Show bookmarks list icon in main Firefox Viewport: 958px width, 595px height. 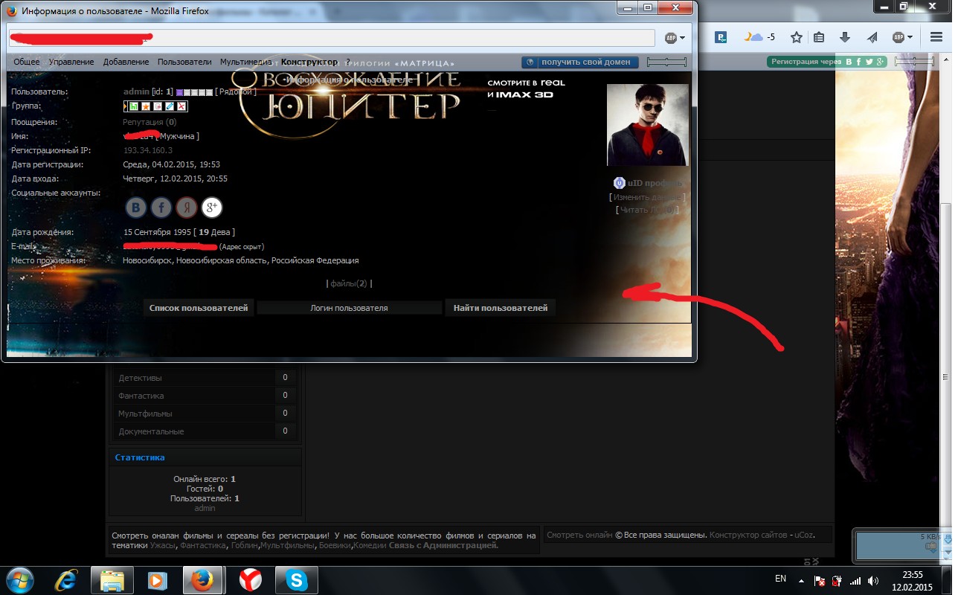click(x=820, y=37)
